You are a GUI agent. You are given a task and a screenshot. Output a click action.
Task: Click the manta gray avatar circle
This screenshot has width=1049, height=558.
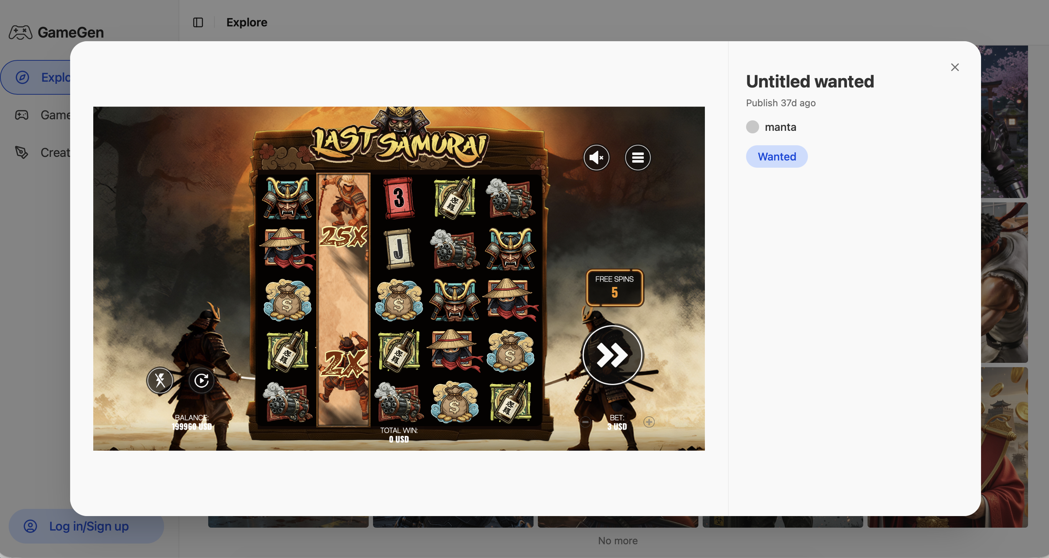pyautogui.click(x=752, y=127)
